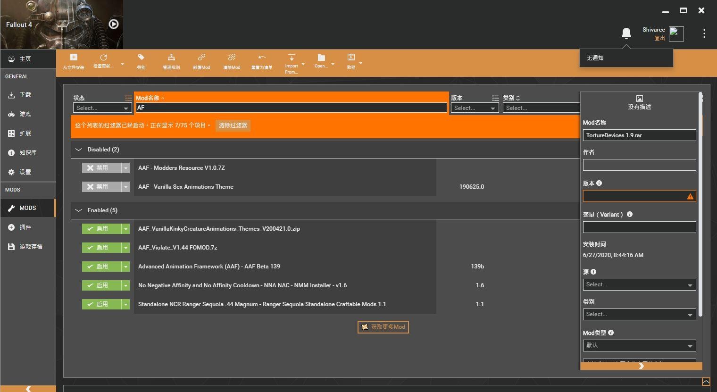Click the info icon next to 变量 (Variant)
The height and width of the screenshot is (392, 717).
pos(630,214)
